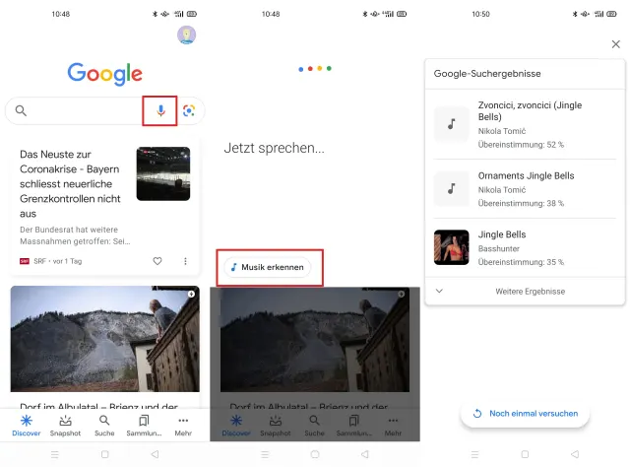Open Google Lens camera icon
The height and width of the screenshot is (467, 630).
pyautogui.click(x=189, y=110)
